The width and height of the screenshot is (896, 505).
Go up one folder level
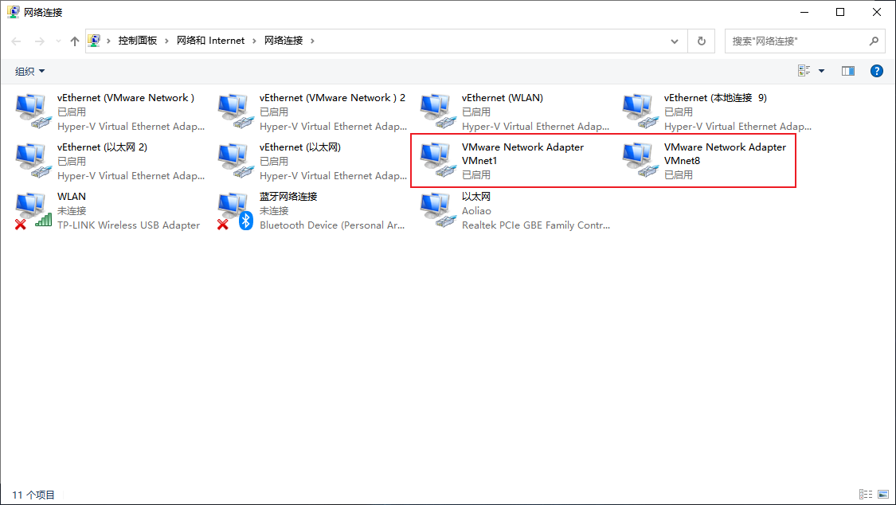[75, 41]
